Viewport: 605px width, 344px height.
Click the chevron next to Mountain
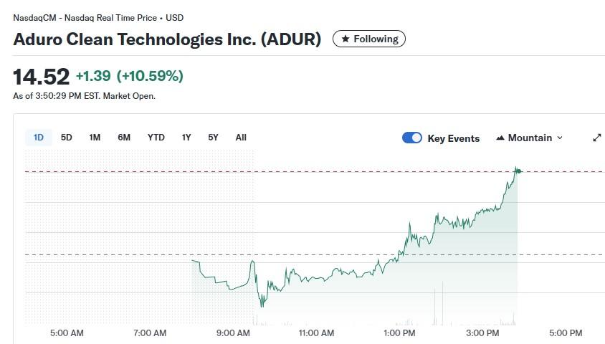[x=560, y=138]
